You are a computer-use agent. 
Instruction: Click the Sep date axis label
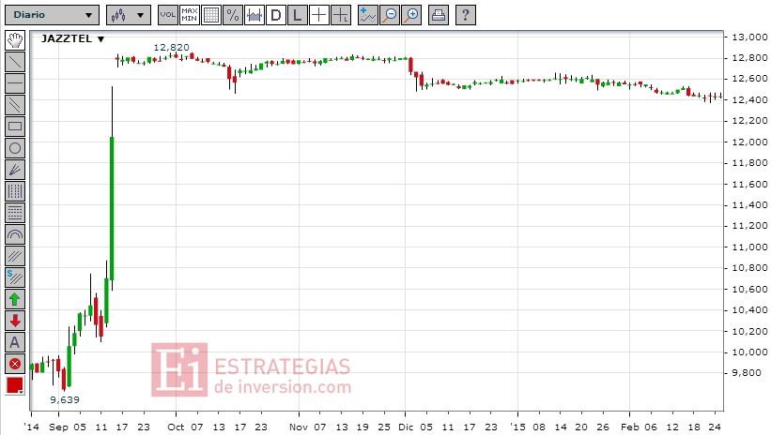click(x=58, y=427)
